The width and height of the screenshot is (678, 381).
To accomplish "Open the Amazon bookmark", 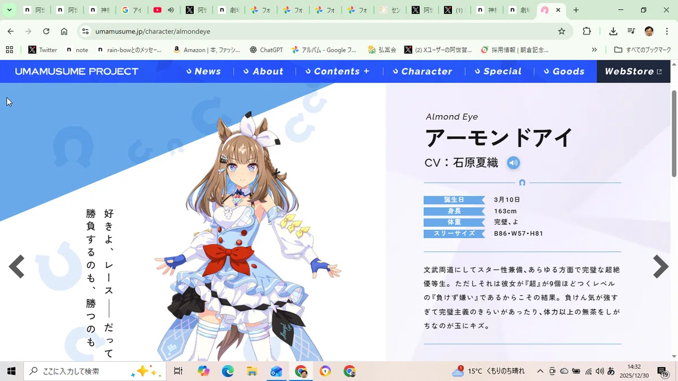I will coord(208,50).
